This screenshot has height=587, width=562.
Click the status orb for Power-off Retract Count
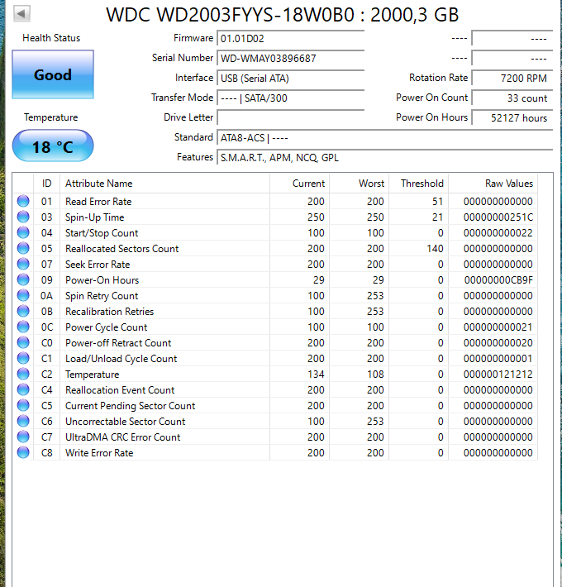pyautogui.click(x=23, y=342)
